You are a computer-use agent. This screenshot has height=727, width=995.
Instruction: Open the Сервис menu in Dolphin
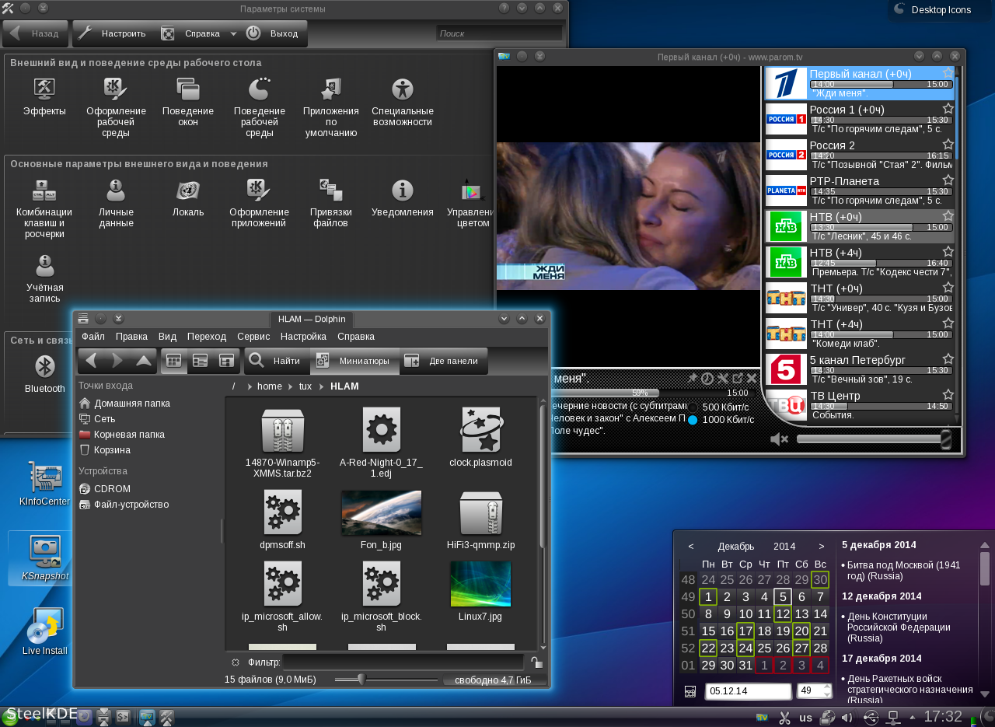tap(253, 337)
